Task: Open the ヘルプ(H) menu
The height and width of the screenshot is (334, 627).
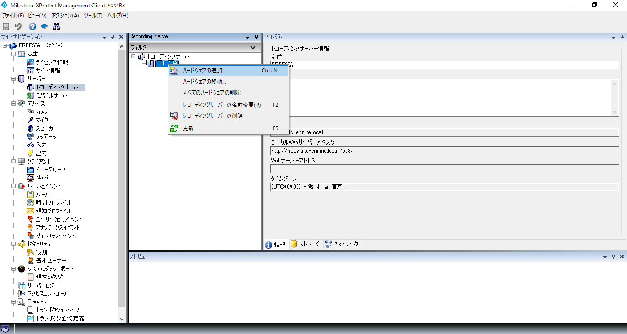Action: pyautogui.click(x=118, y=16)
